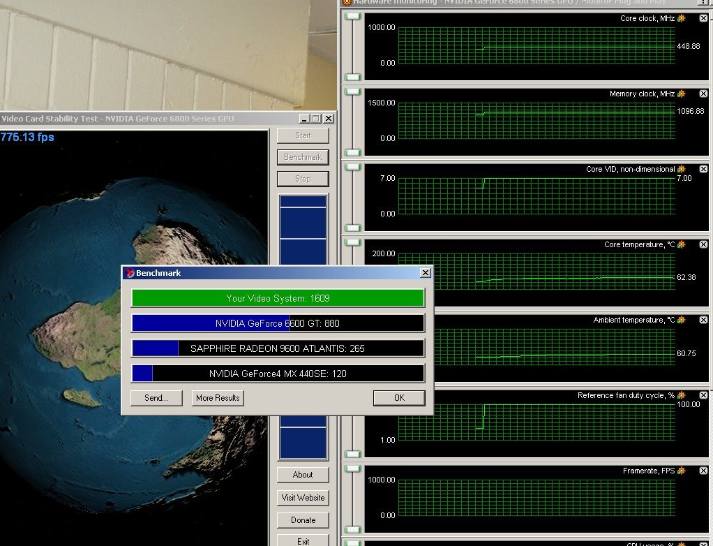
Task: Click Reference fan duty cycle settings icon
Action: click(681, 395)
